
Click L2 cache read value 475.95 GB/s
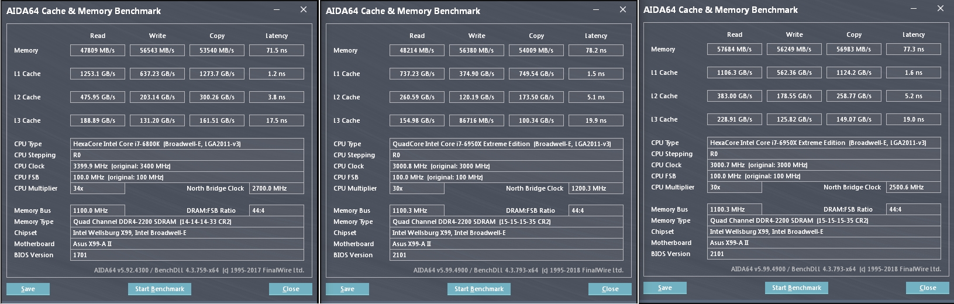pos(98,97)
